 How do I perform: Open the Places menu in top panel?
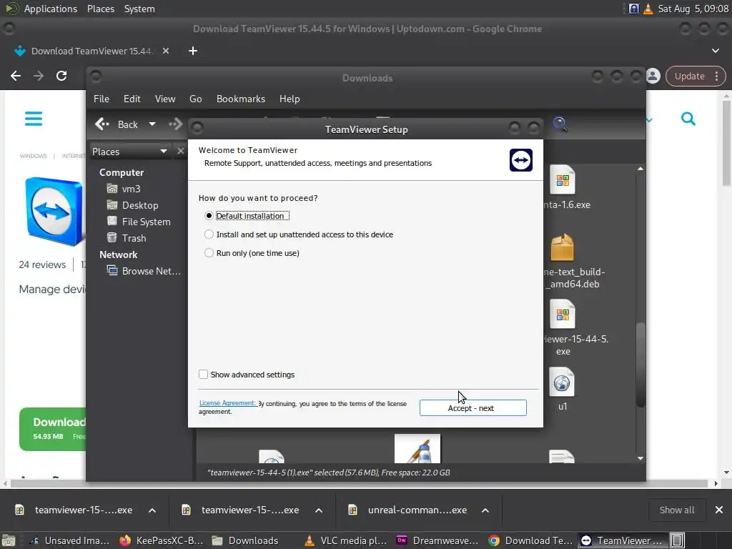pyautogui.click(x=101, y=9)
